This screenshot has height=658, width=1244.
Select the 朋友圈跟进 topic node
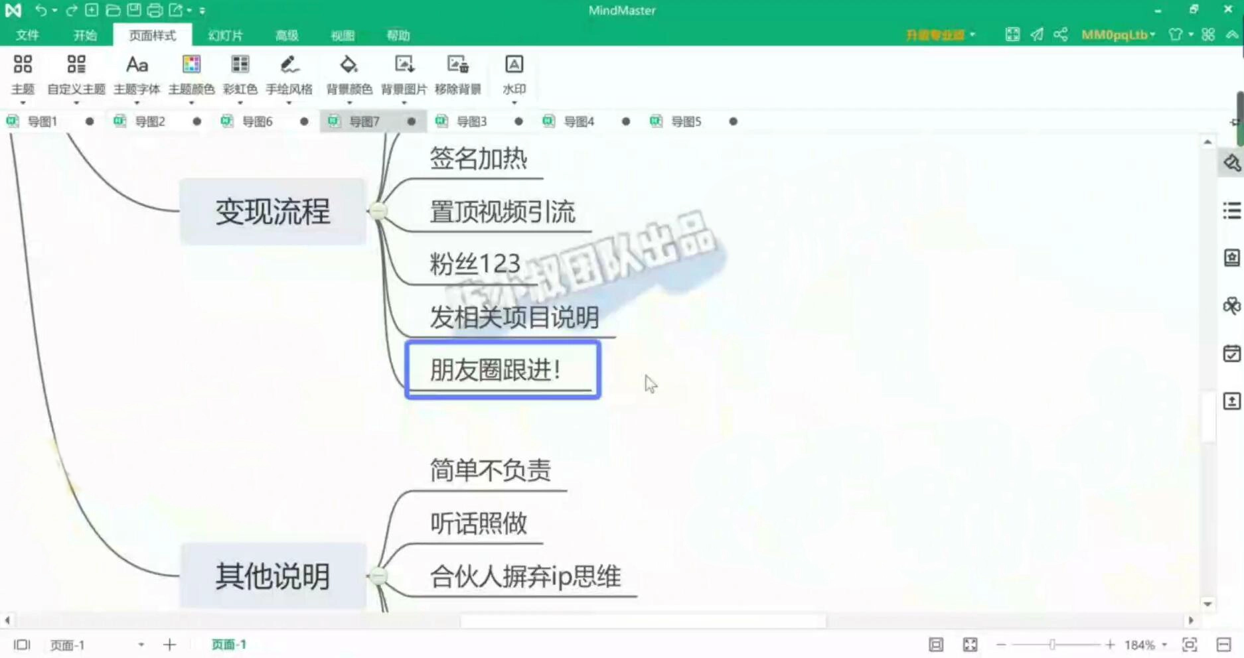click(503, 370)
